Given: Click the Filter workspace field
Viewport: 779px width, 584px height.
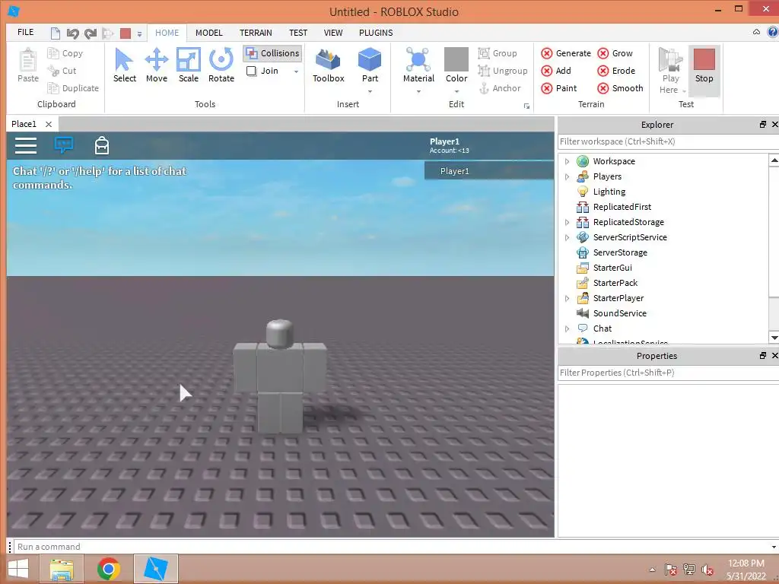Looking at the screenshot, I should [x=668, y=141].
